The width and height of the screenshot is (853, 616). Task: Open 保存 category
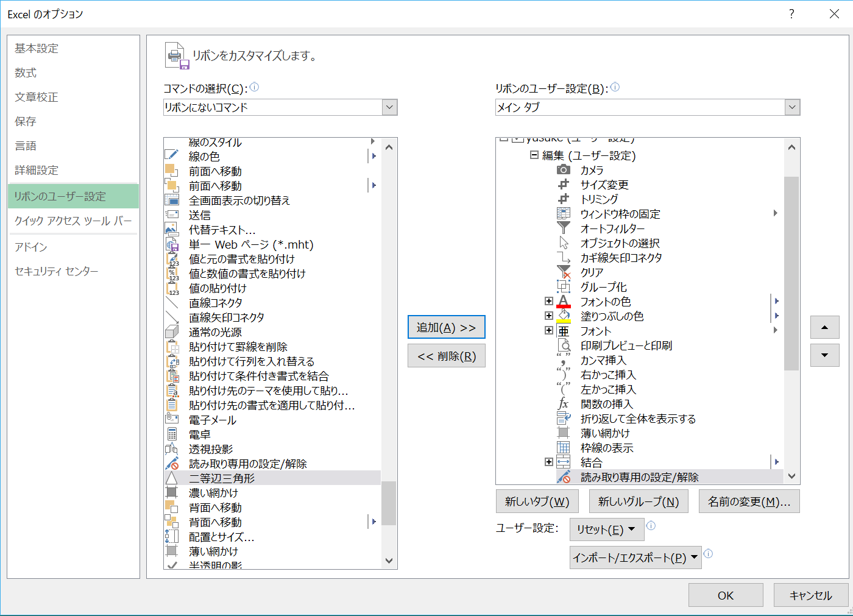pos(73,121)
